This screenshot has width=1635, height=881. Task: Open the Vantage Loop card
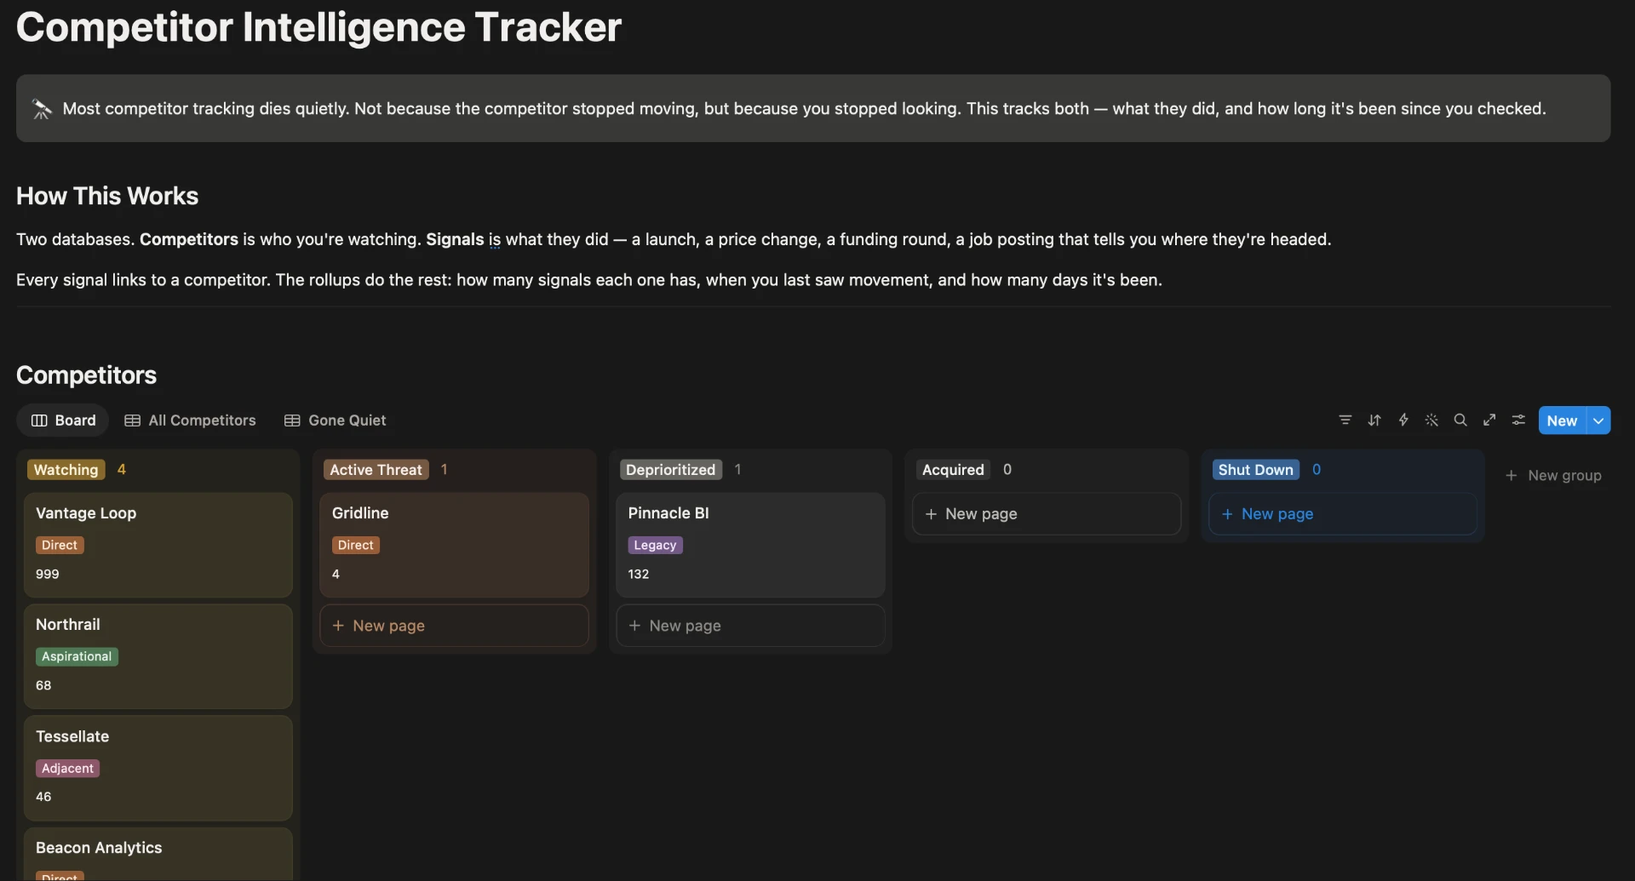[158, 545]
